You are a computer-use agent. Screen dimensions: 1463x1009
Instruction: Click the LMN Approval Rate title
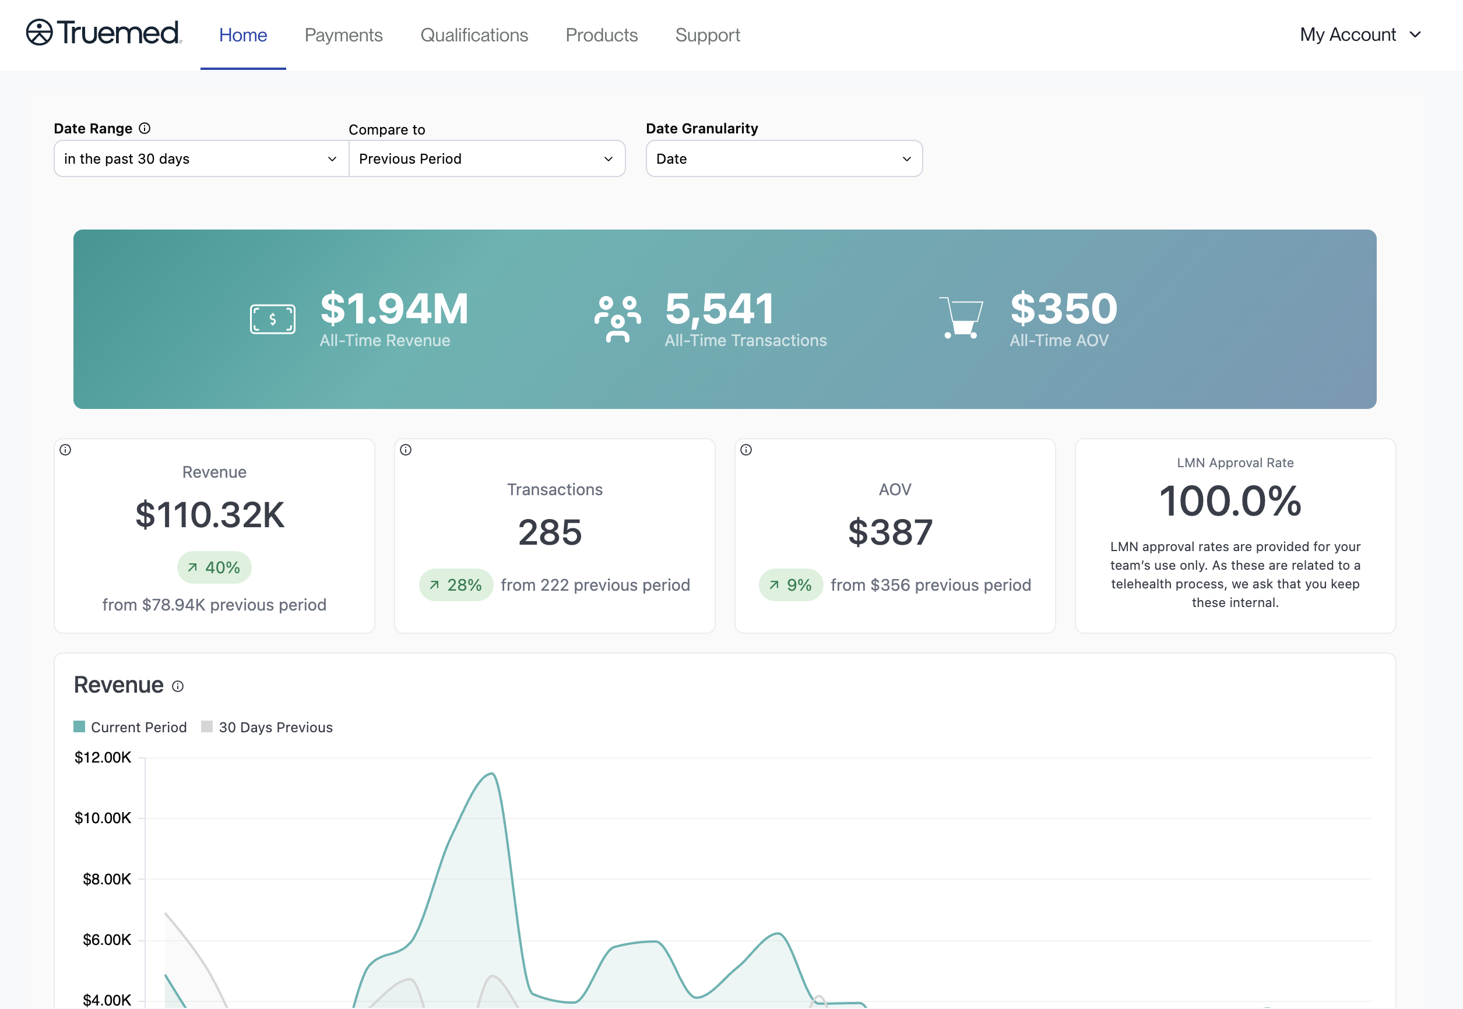[1235, 463]
